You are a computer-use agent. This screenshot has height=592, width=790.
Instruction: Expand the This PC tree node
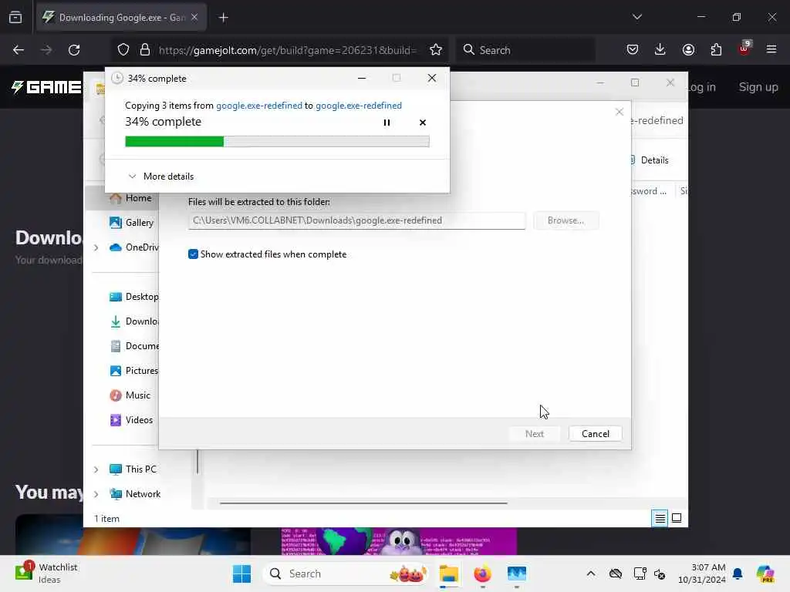pyautogui.click(x=96, y=469)
